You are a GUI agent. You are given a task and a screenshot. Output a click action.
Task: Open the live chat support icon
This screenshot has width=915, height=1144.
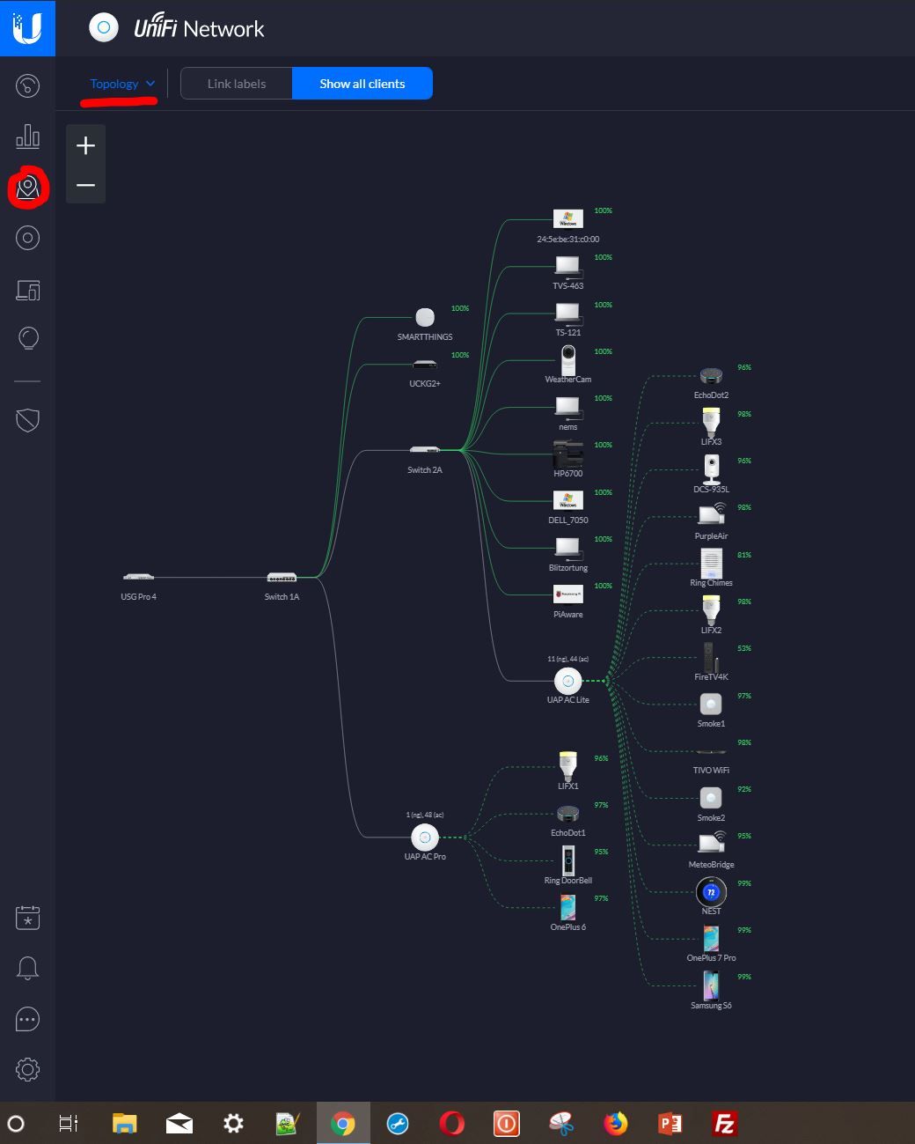point(27,1019)
